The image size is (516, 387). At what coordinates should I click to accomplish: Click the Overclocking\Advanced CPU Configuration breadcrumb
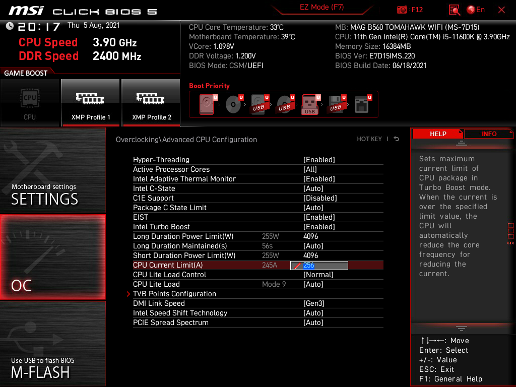(186, 140)
